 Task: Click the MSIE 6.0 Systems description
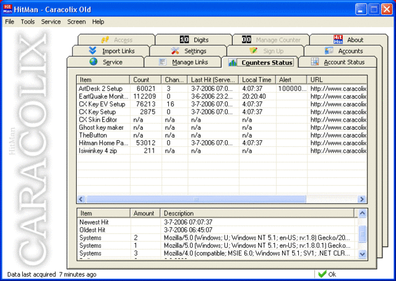point(257,253)
